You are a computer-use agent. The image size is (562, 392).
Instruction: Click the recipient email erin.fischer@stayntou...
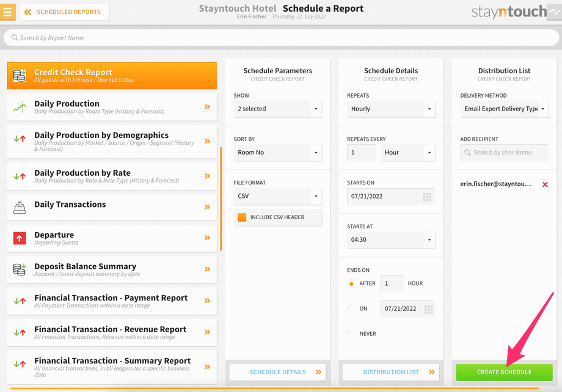[x=495, y=184]
